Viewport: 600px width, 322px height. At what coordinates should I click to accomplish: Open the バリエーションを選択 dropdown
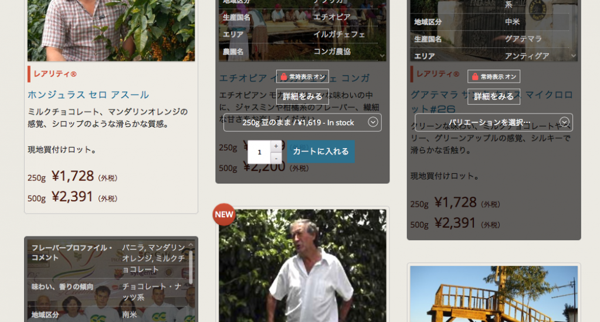494,122
